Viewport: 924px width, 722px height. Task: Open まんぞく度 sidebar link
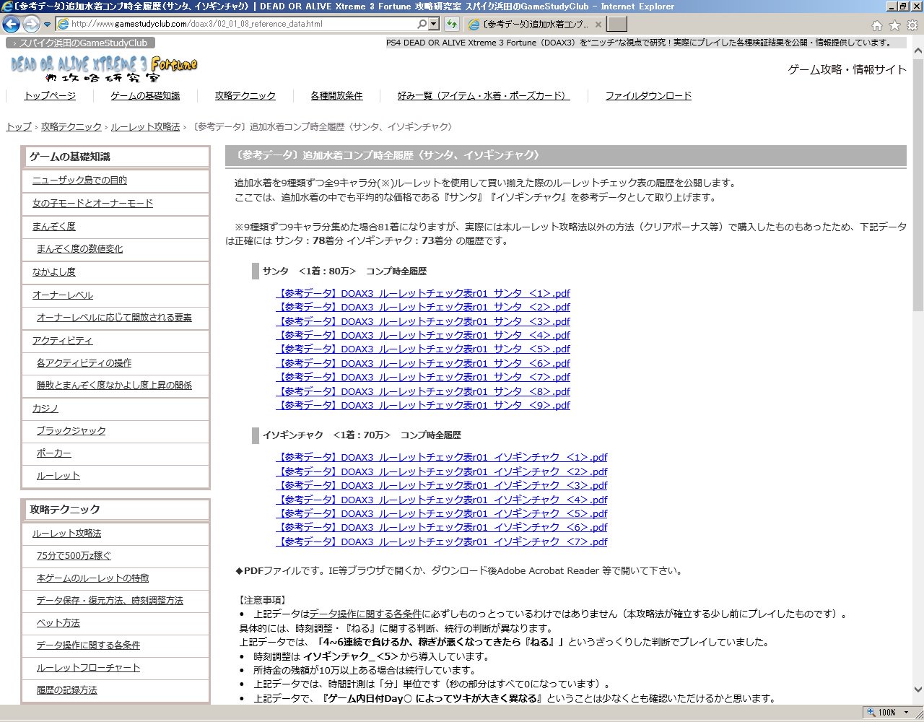tap(54, 226)
